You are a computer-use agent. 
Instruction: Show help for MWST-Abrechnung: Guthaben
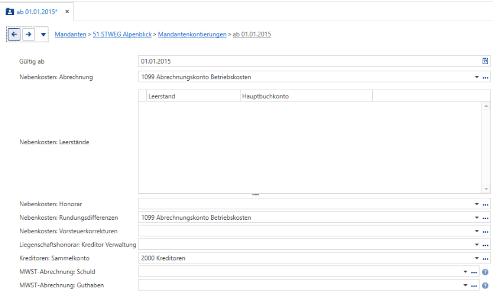tap(485, 286)
